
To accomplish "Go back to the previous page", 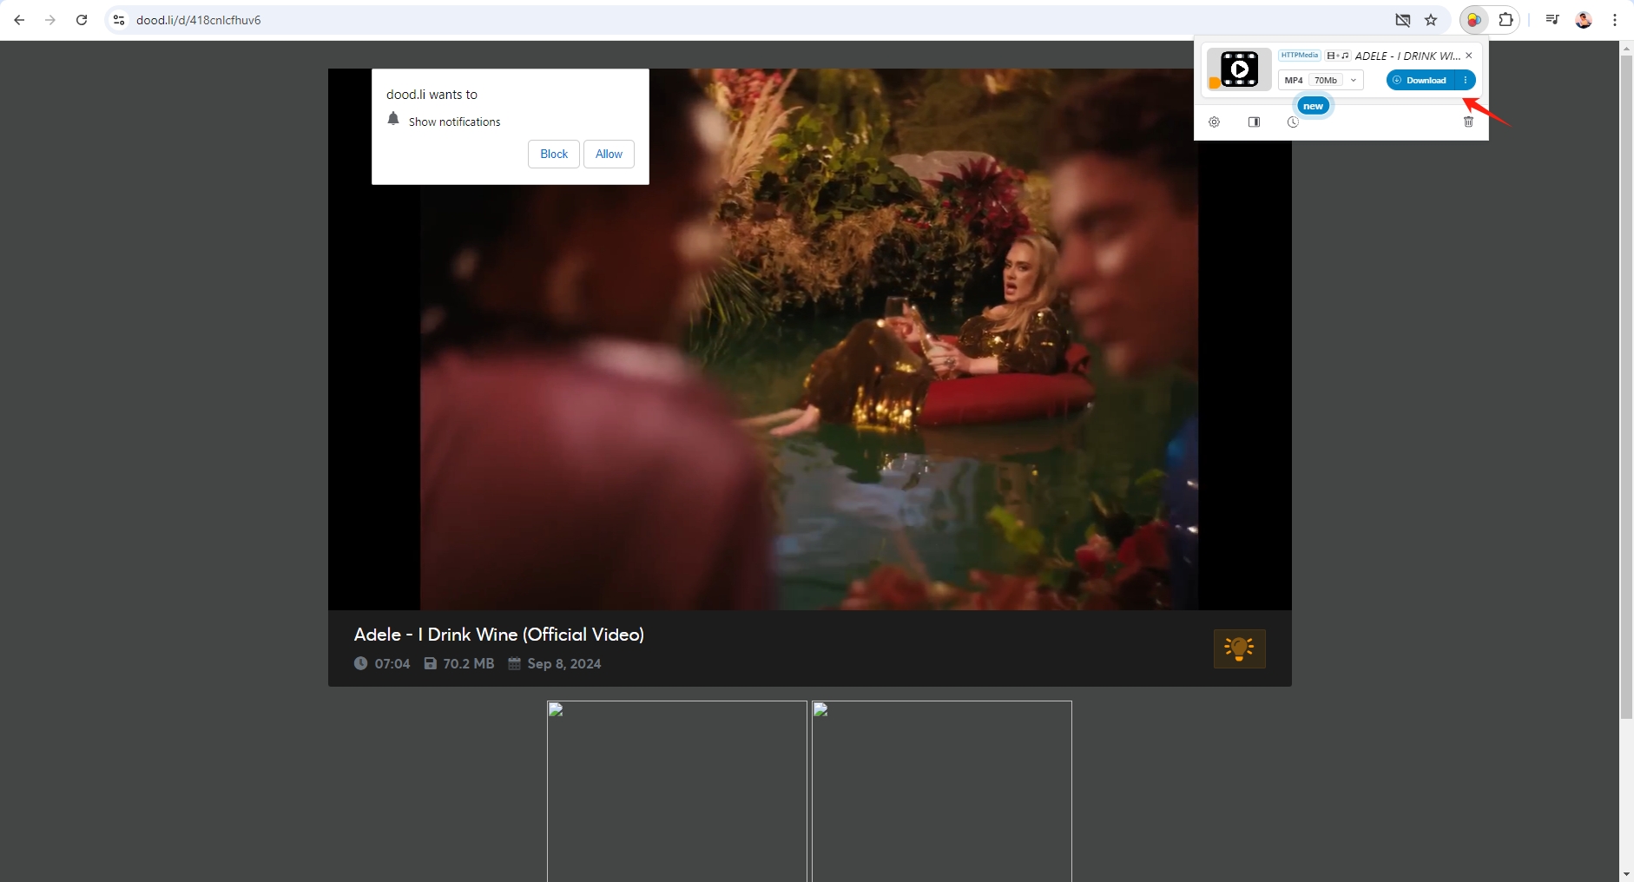I will tap(19, 20).
